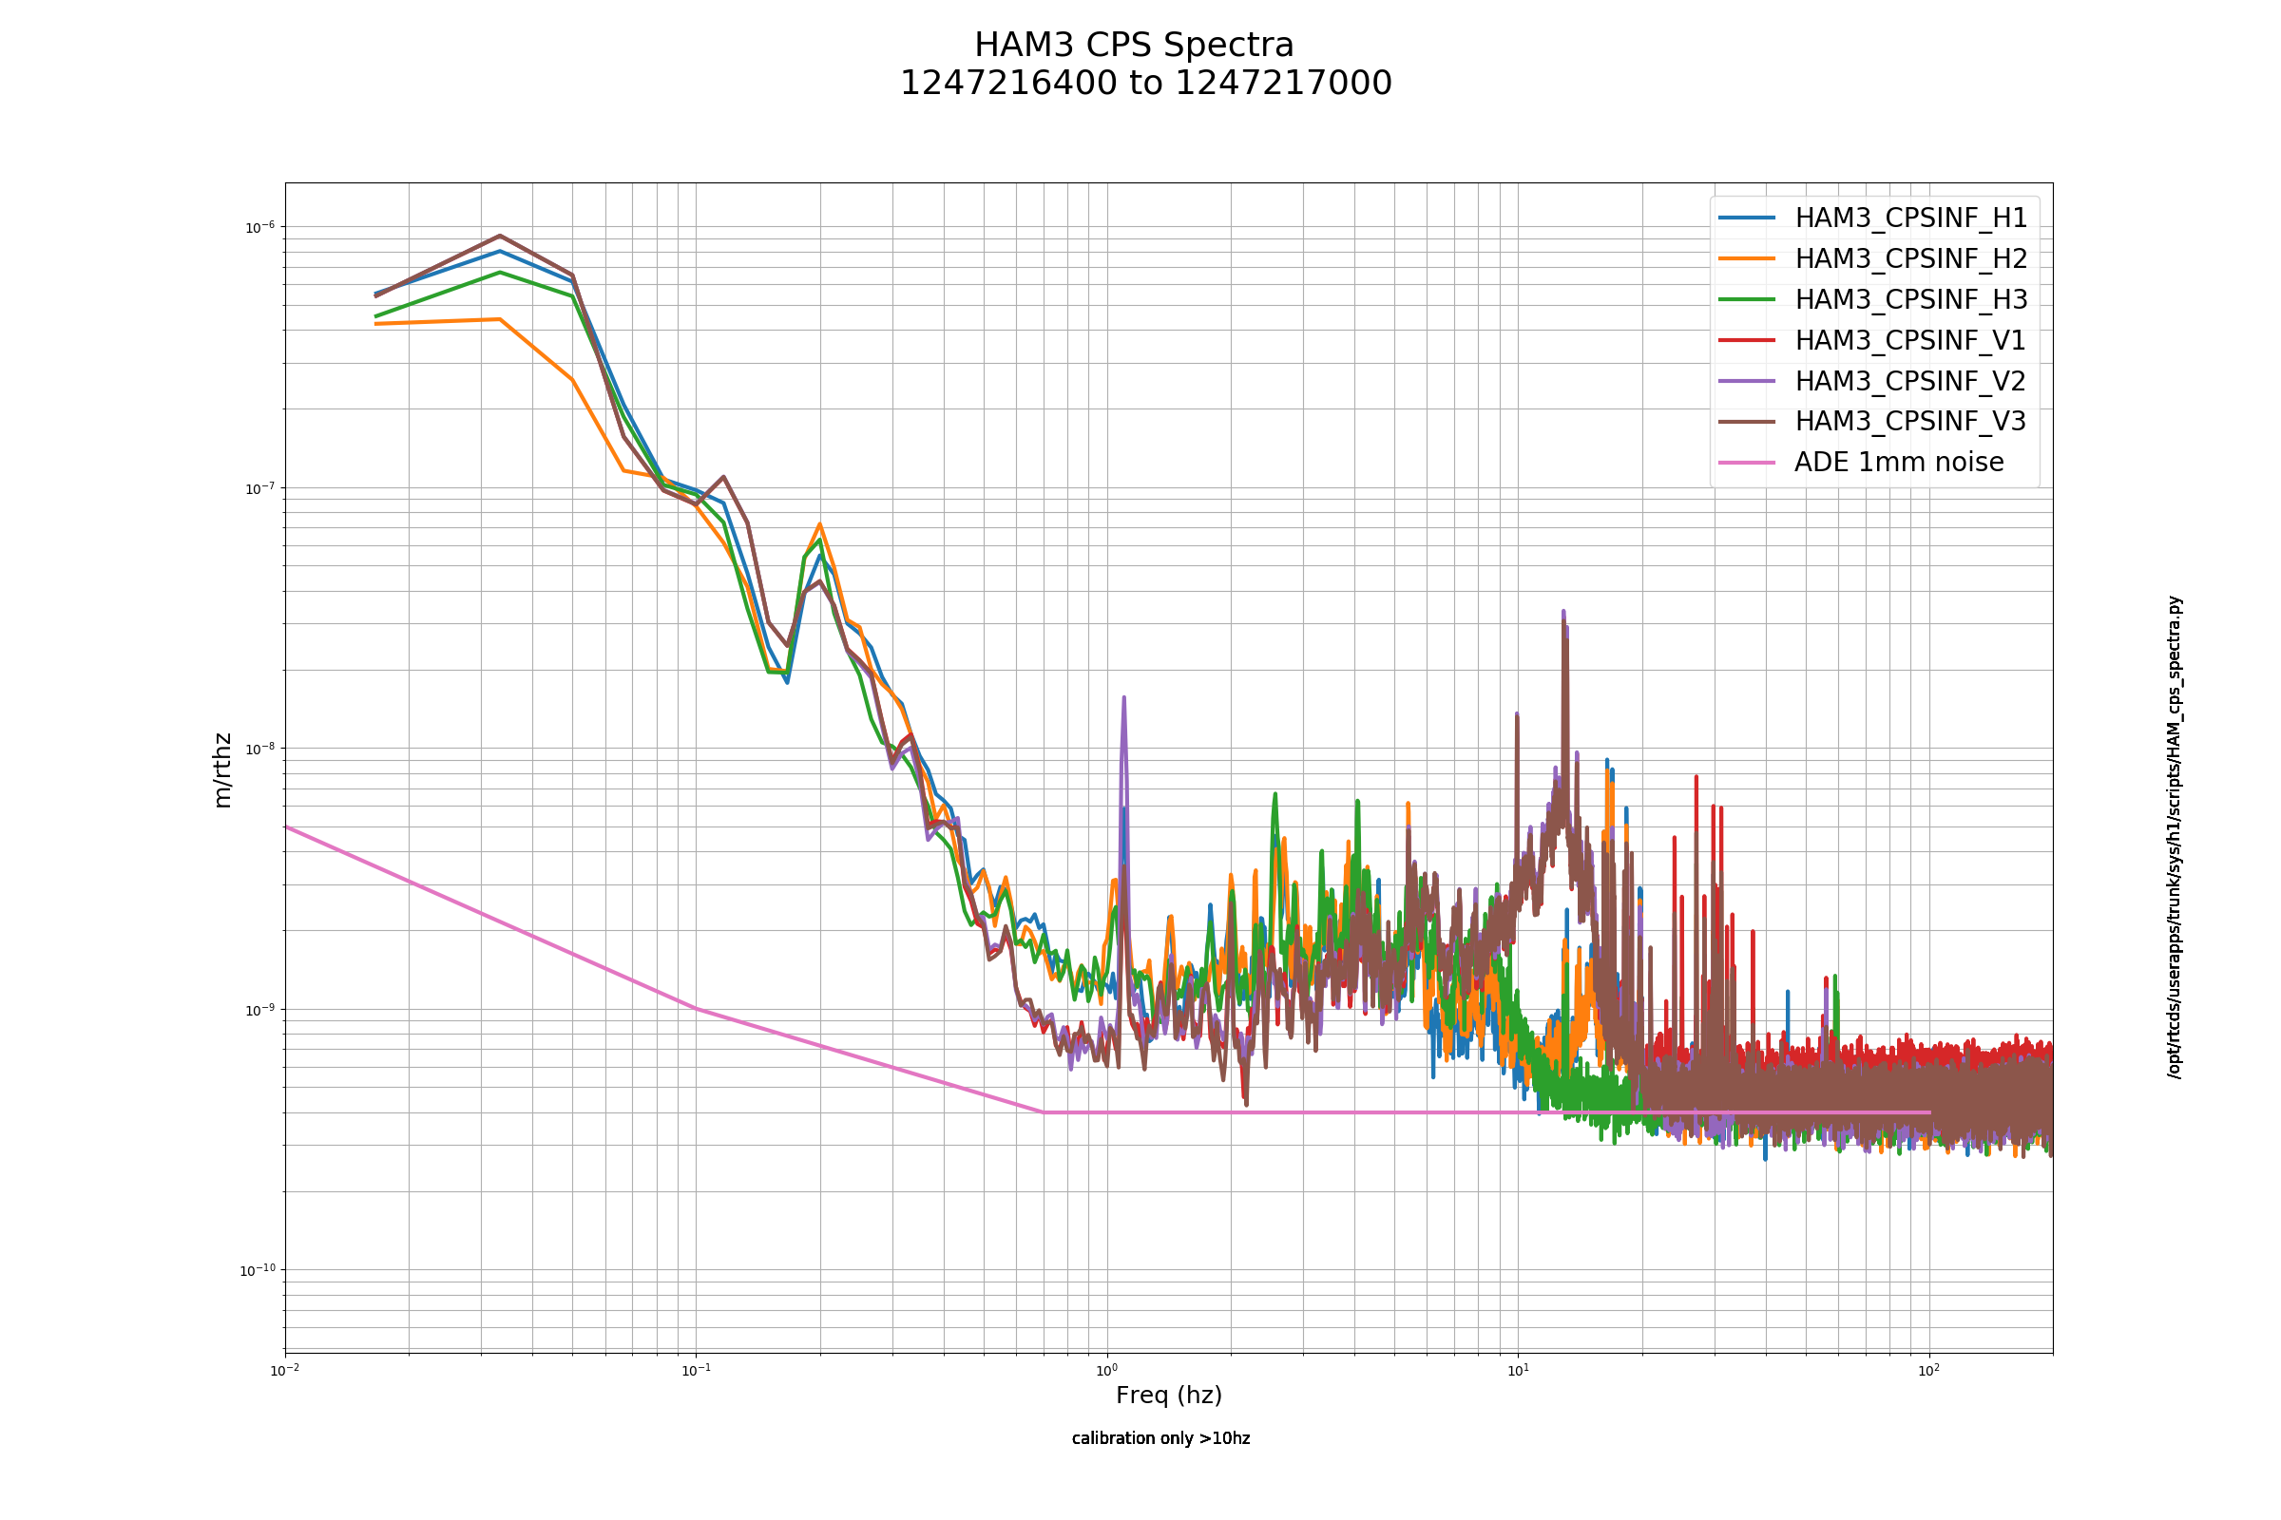Click the 10⁰ x-axis tick label
Image resolution: width=2281 pixels, height=1520 pixels.
pos(1106,1370)
